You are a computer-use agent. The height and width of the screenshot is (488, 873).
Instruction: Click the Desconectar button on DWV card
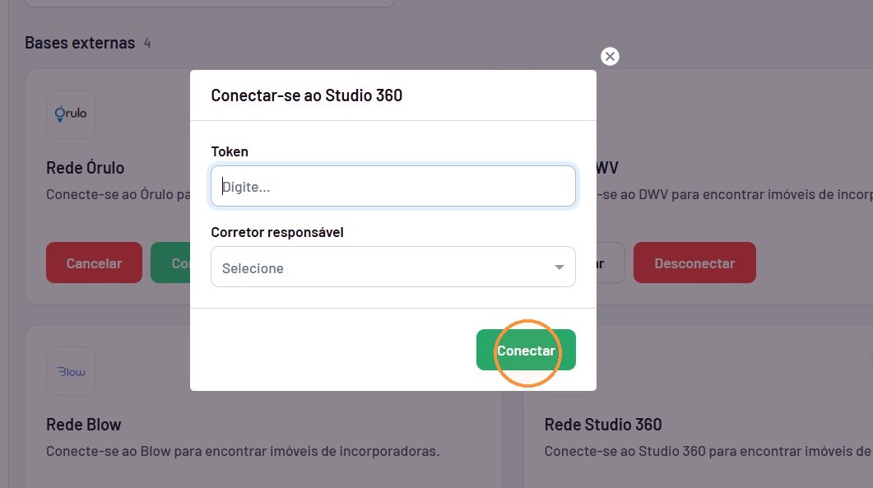(694, 263)
